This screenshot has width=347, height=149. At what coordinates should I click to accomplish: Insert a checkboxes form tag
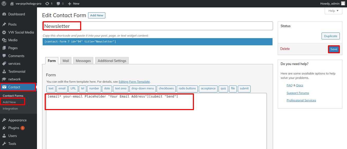pos(166,89)
